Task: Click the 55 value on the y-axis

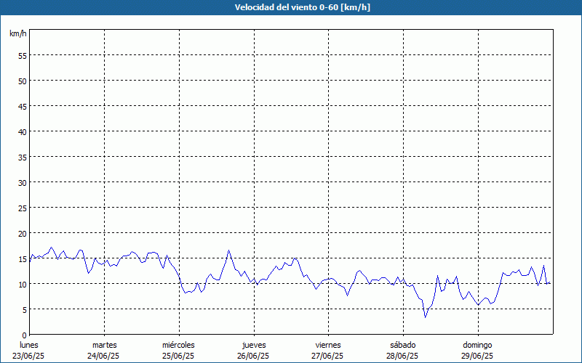Action: tap(23, 56)
